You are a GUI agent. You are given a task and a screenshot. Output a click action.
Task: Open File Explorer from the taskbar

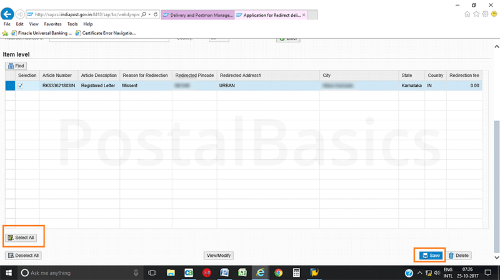click(x=170, y=273)
